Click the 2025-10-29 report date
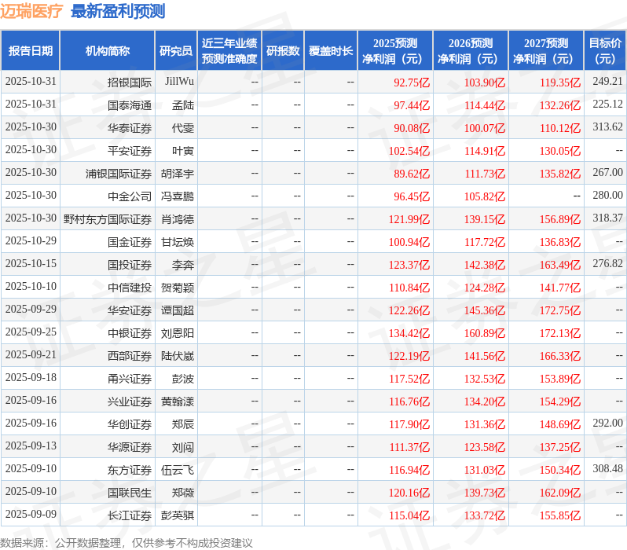The width and height of the screenshot is (627, 550). 31,241
